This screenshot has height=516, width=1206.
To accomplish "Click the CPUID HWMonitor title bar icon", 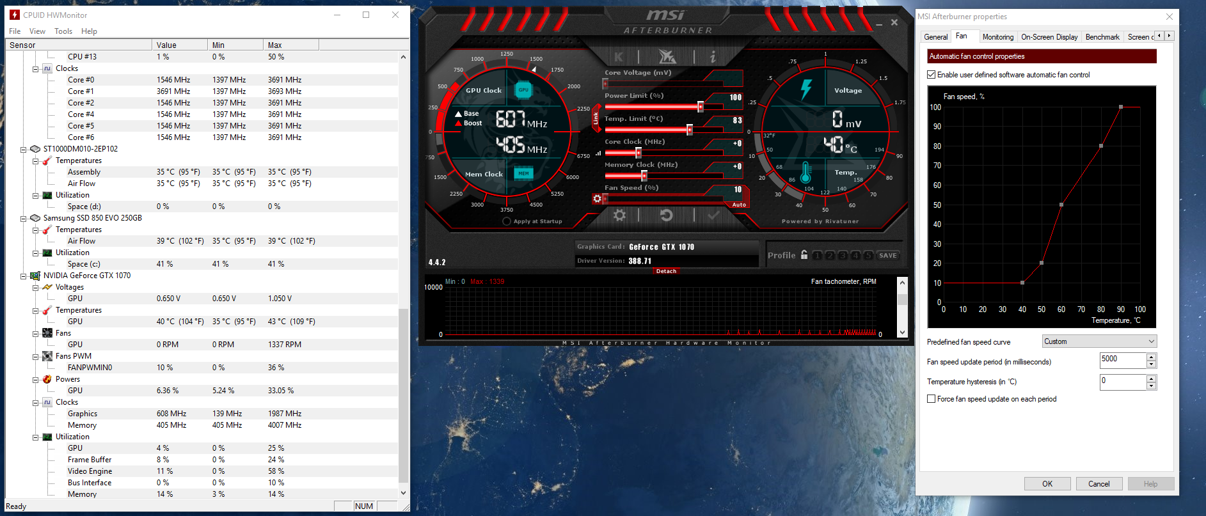I will point(15,15).
